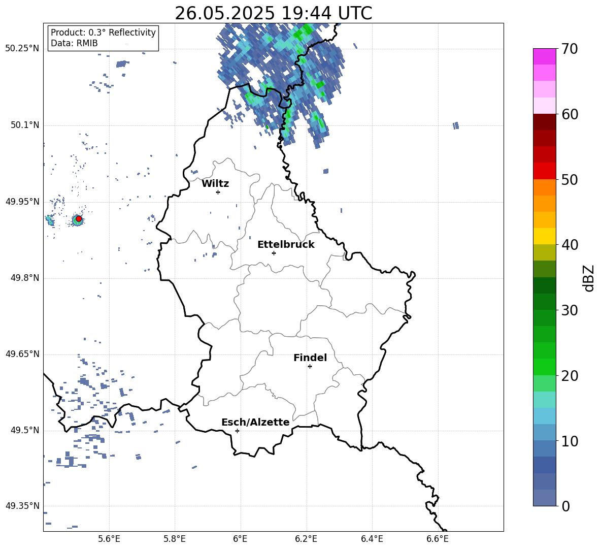Screen dimensions: 601x549
Task: Click the 5.6°E longitude label
Action: [109, 539]
